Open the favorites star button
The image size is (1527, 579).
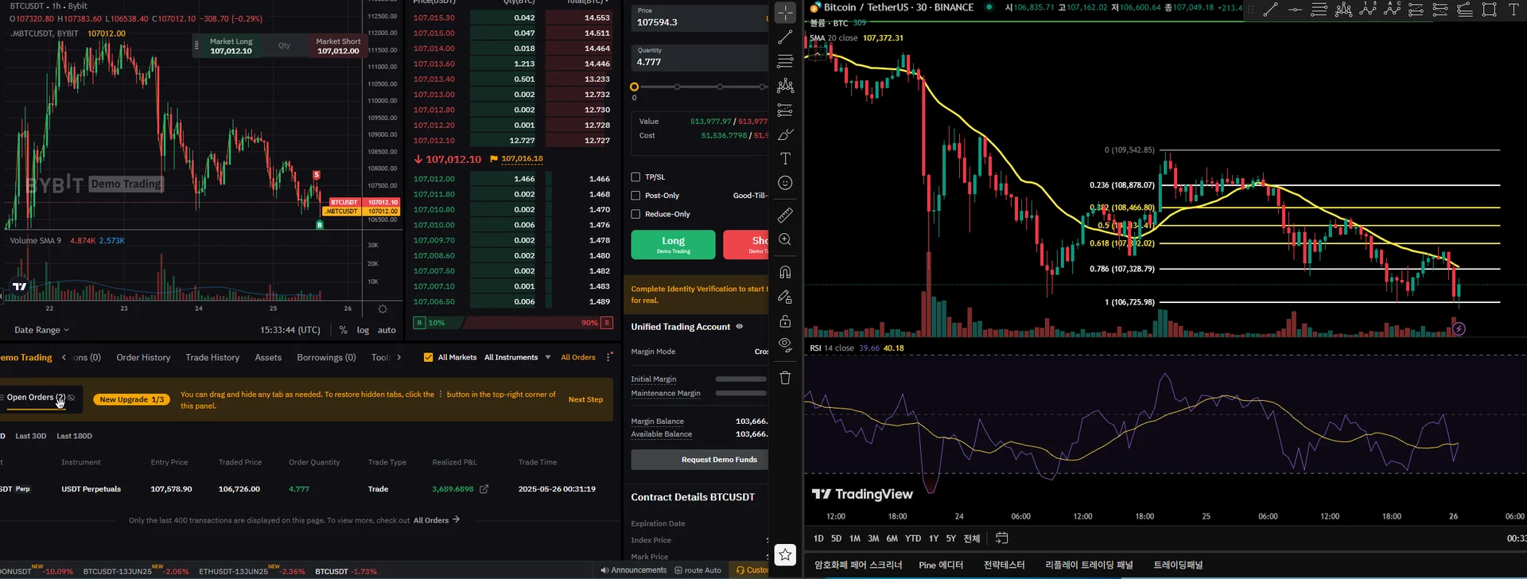coord(785,554)
